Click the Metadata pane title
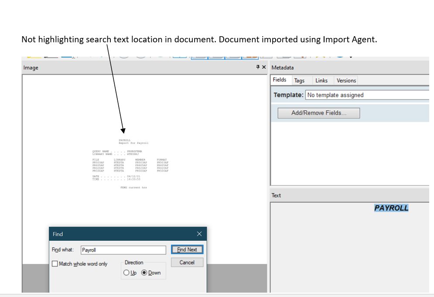434x297 pixels. [283, 68]
